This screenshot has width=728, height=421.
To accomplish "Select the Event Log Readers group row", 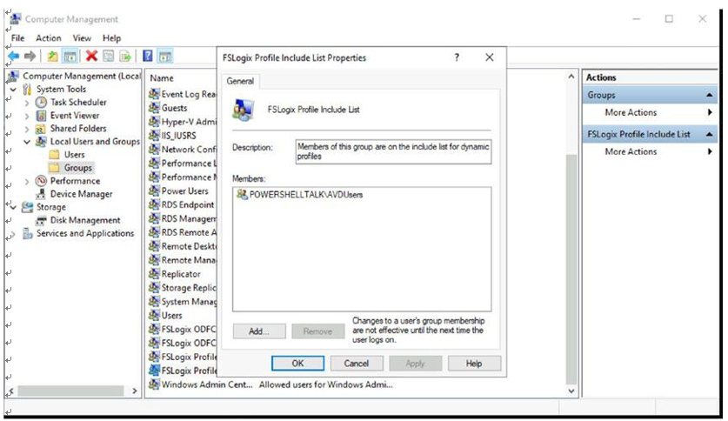I will pos(182,94).
